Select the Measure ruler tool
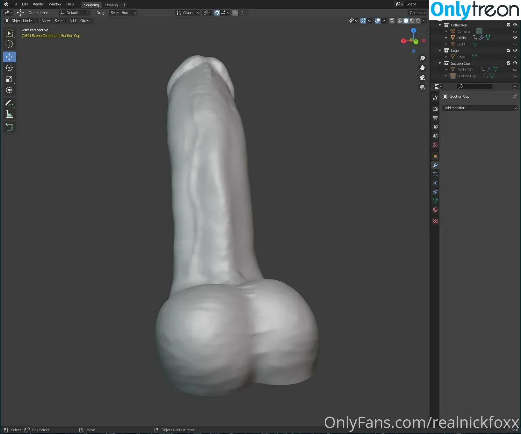This screenshot has height=434, width=521. click(x=9, y=115)
